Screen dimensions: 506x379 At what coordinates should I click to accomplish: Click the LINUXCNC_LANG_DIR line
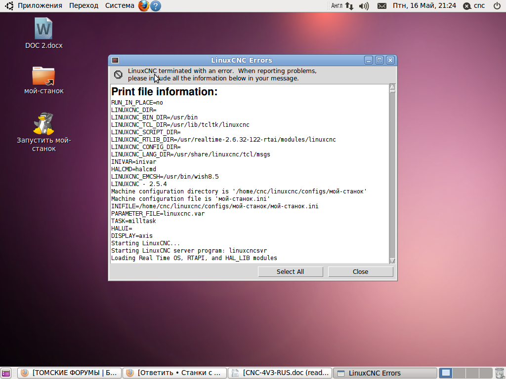(190, 154)
